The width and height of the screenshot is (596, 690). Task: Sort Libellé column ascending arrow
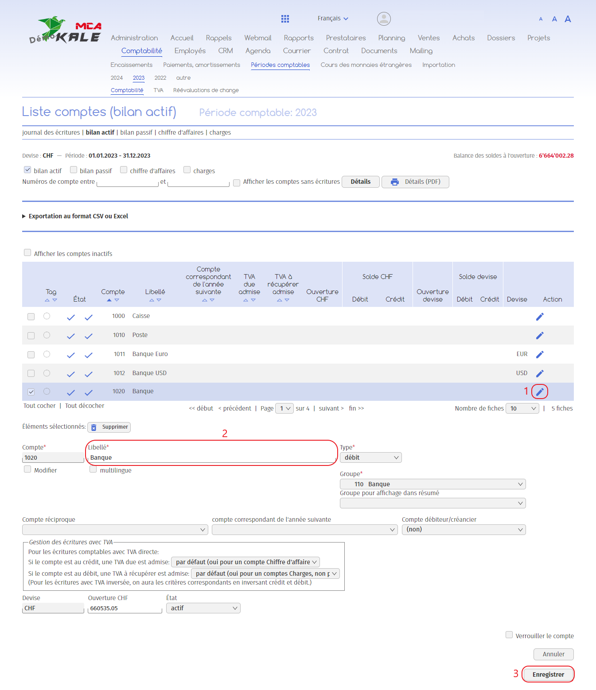[x=152, y=300]
